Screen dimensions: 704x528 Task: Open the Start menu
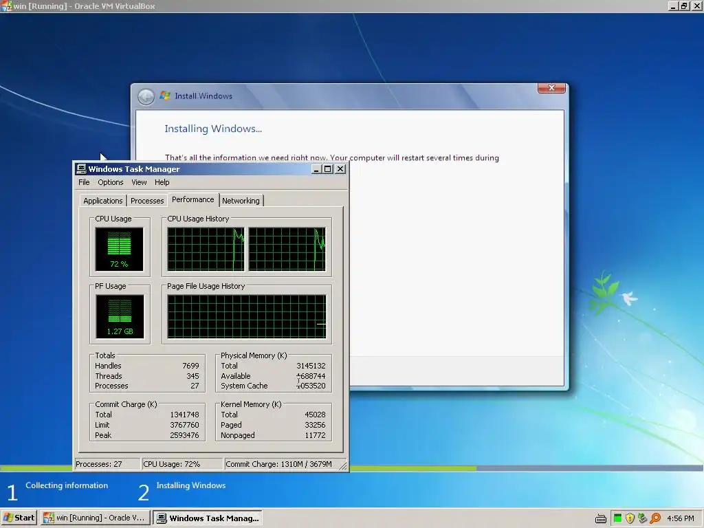[19, 518]
